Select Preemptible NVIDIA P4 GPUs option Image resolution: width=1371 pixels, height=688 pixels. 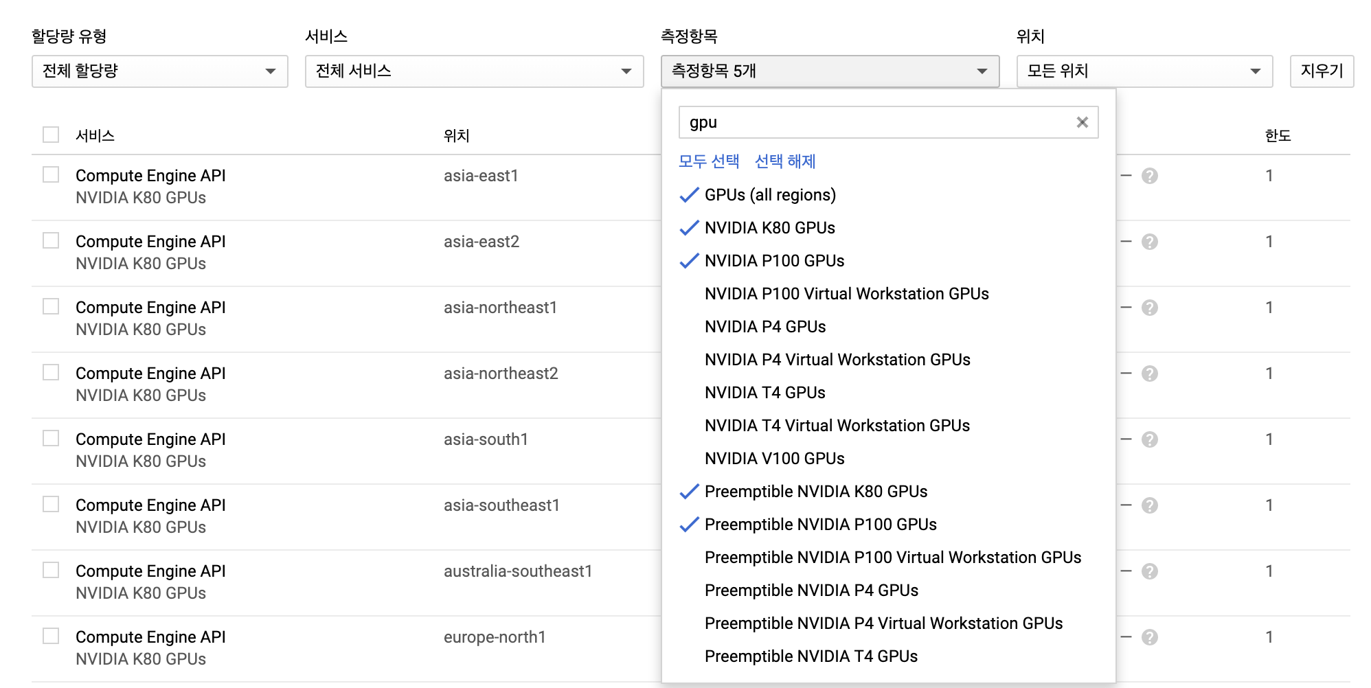click(x=888, y=590)
